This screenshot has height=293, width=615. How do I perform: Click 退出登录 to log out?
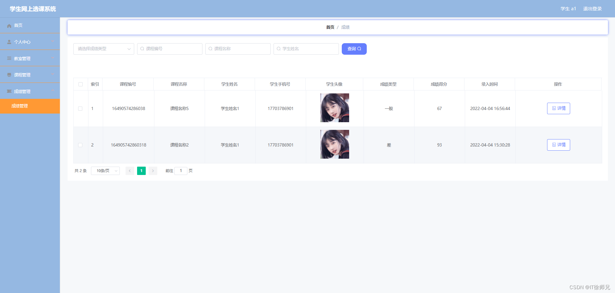click(x=592, y=9)
